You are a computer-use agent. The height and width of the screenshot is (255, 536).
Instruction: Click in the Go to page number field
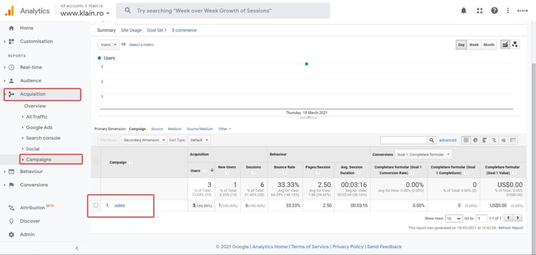pyautogui.click(x=482, y=218)
